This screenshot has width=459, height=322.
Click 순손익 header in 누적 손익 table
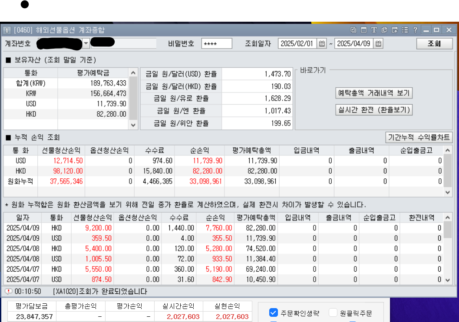point(200,150)
